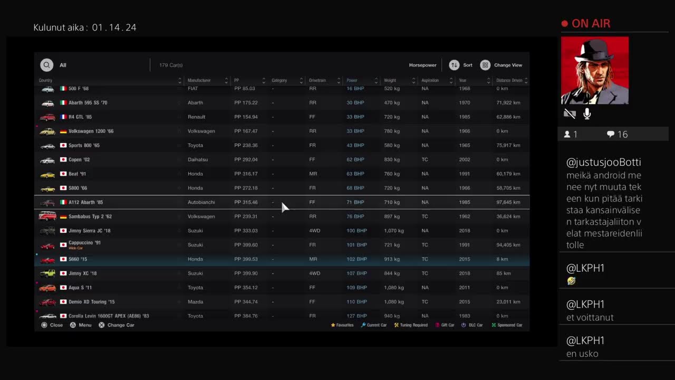
Task: Select the A112 Abarth '85 row name
Action: (85, 202)
